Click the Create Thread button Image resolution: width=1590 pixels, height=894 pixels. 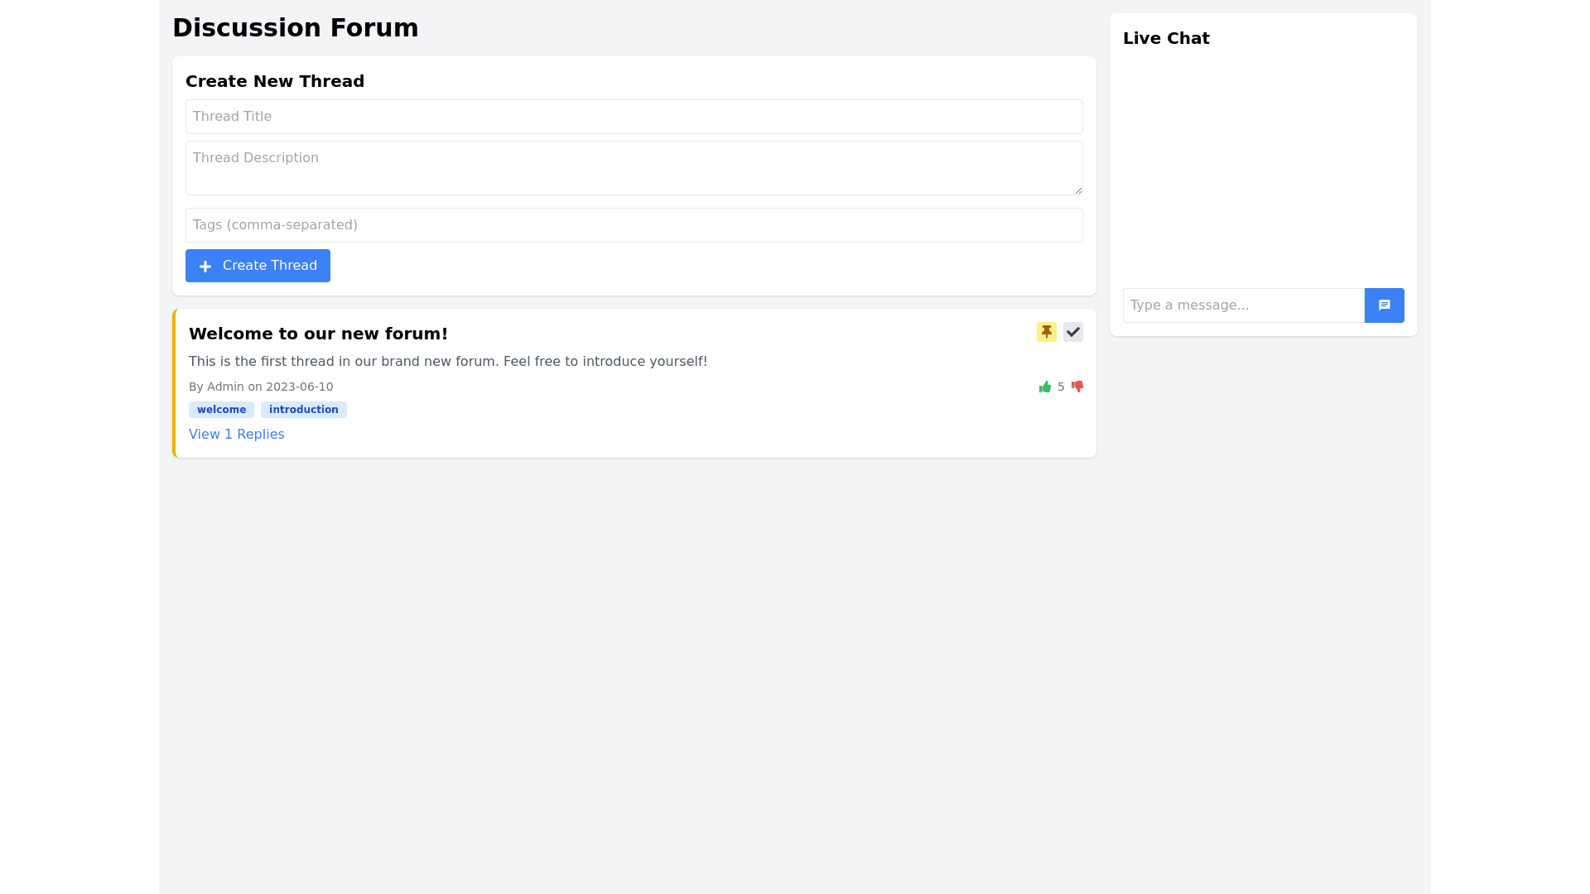pos(258,266)
